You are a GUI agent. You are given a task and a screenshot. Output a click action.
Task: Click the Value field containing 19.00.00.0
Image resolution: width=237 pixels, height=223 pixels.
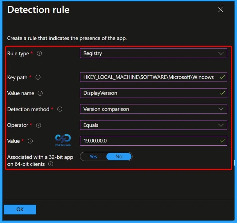click(x=153, y=141)
